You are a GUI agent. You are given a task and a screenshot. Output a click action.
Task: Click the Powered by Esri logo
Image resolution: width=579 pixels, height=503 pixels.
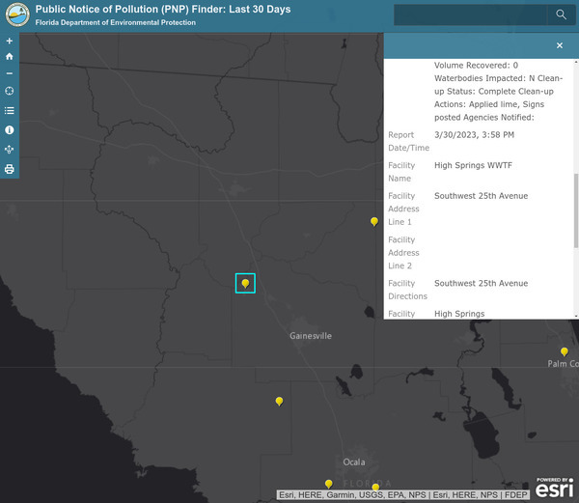554,488
